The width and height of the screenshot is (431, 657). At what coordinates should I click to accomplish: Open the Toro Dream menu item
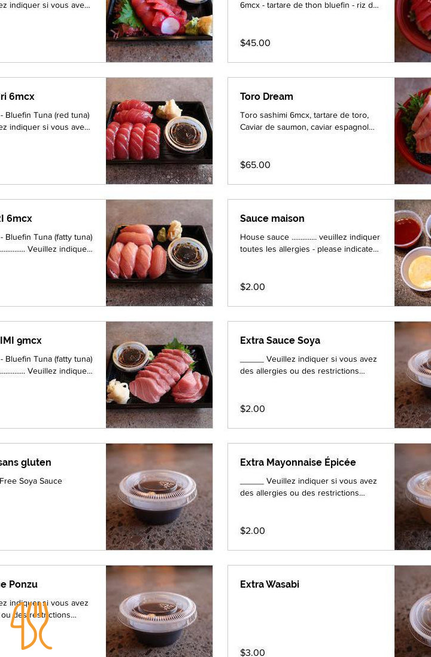[x=266, y=97]
